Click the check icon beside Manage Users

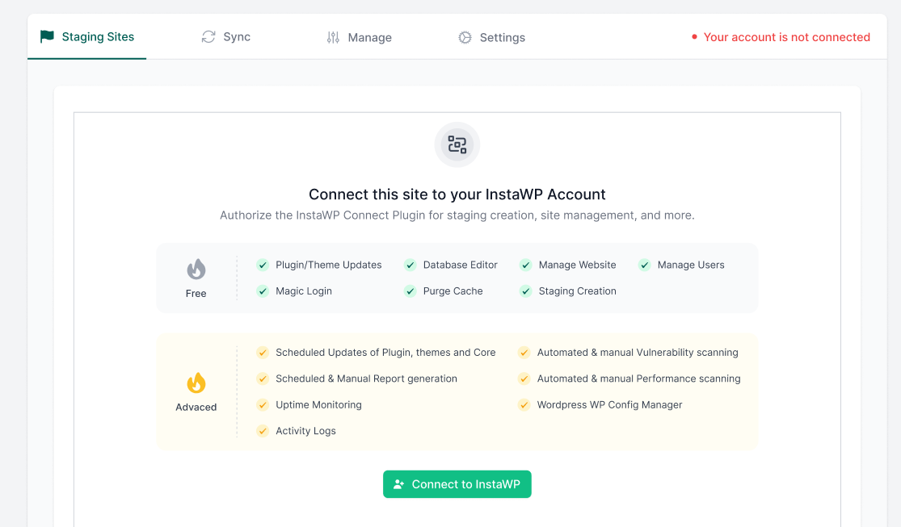click(x=645, y=265)
